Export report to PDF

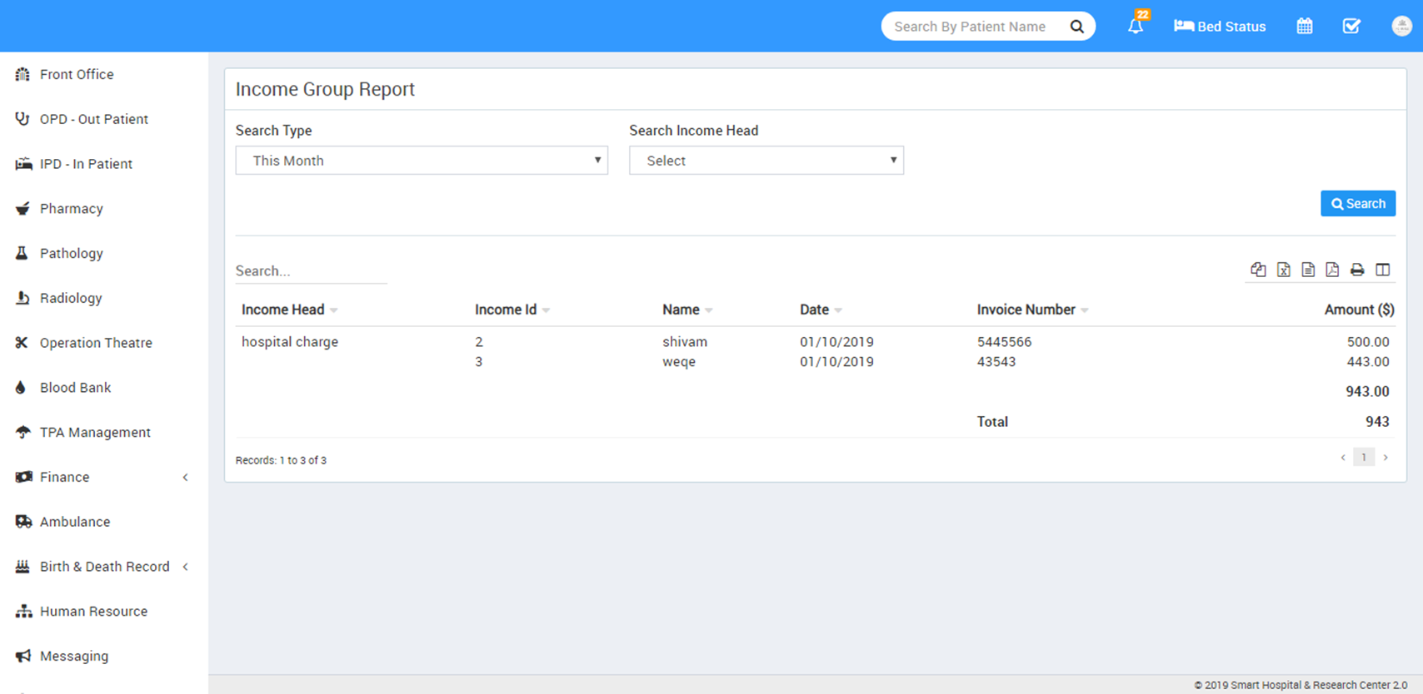coord(1332,270)
